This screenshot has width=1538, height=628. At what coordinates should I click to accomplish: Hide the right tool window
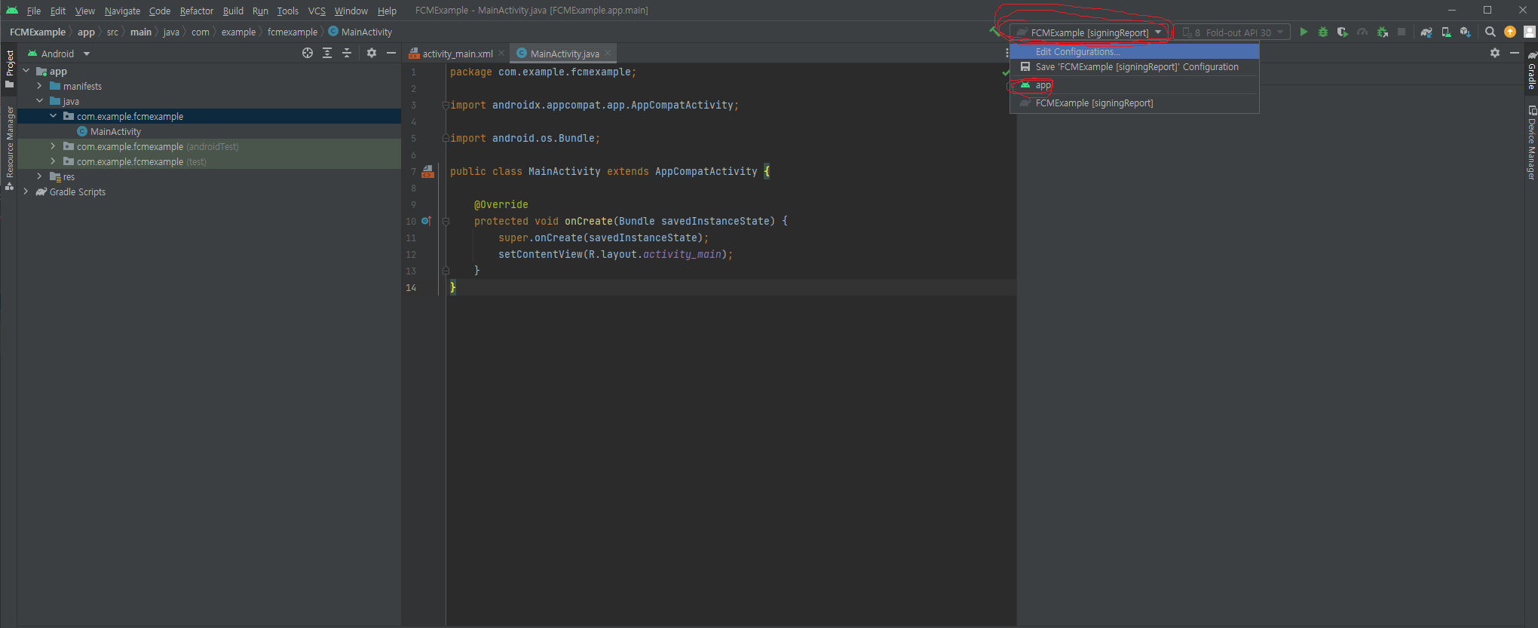click(1515, 53)
